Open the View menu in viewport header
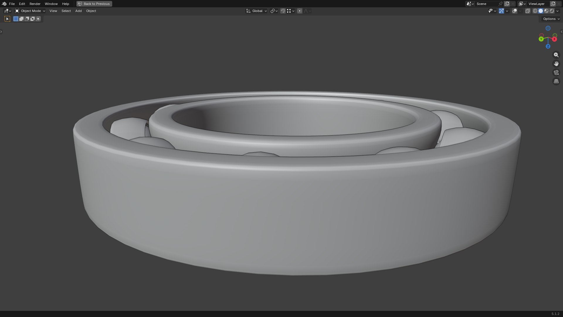 pos(53,11)
